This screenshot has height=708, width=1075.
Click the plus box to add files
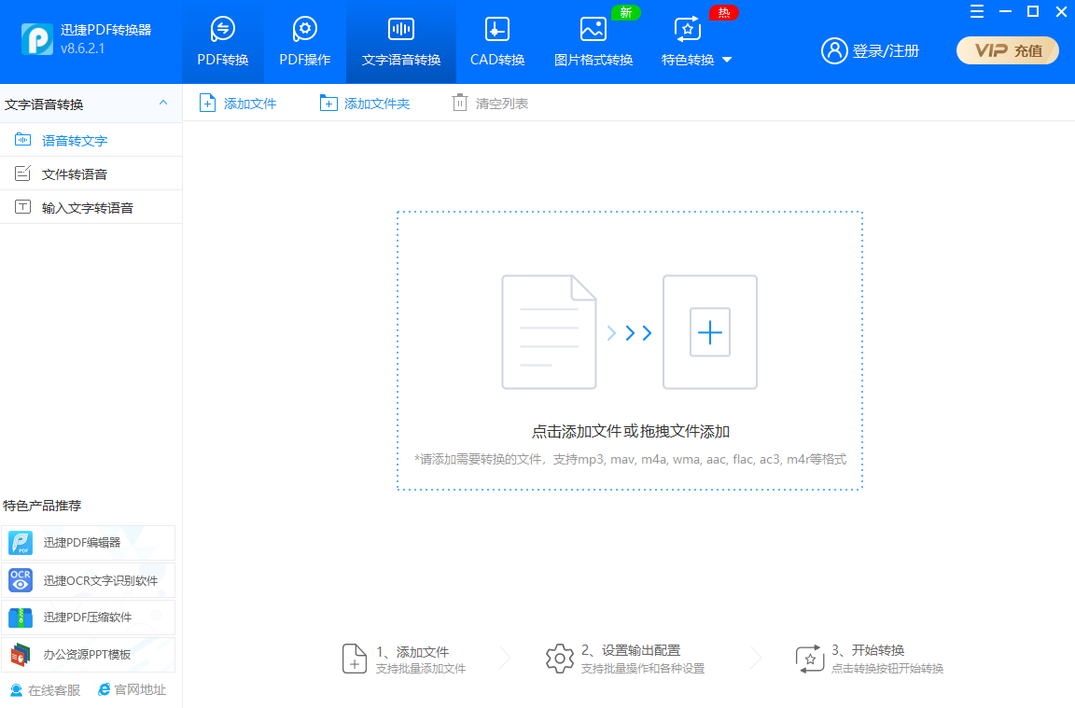click(x=709, y=332)
